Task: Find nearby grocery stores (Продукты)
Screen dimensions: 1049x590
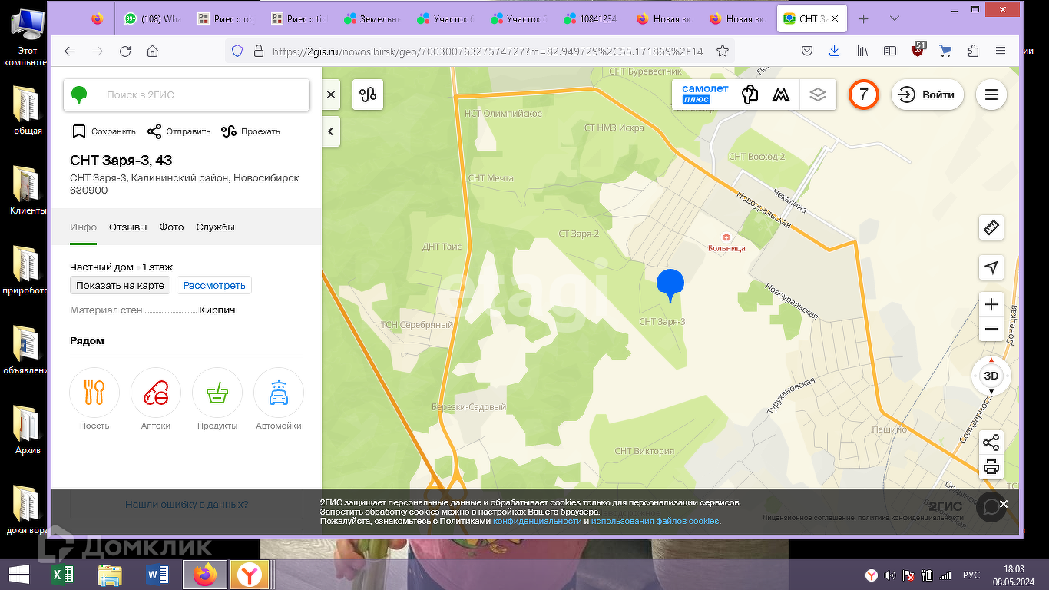Action: coord(217,399)
